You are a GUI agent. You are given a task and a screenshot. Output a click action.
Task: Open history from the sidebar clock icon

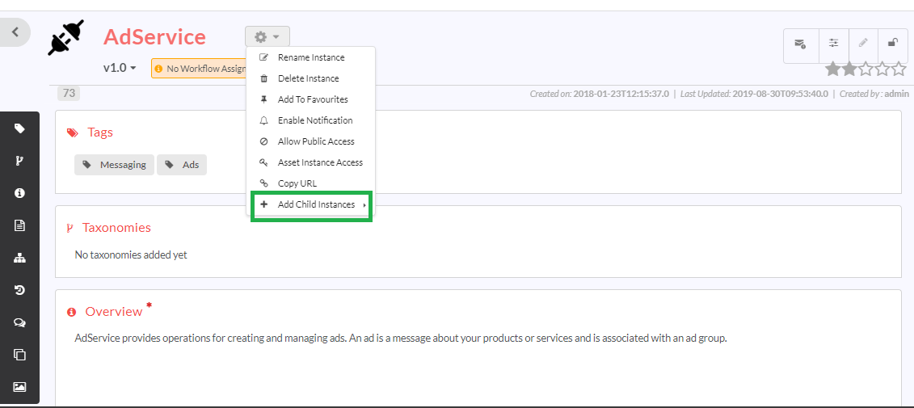point(19,290)
